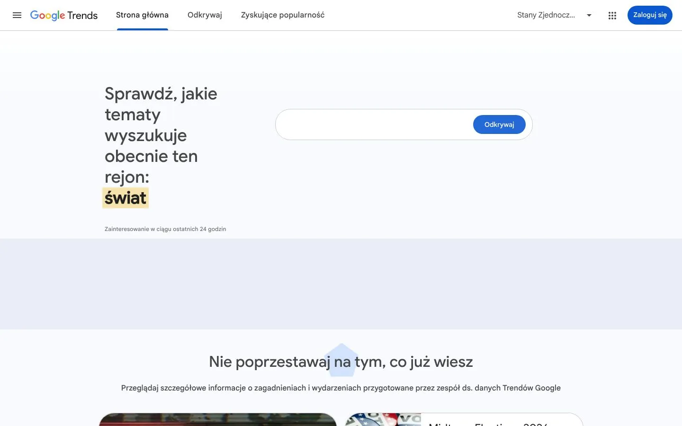This screenshot has height=426, width=682.
Task: Click the Przeglądaj szczegółowe informacje description
Action: pyautogui.click(x=341, y=388)
